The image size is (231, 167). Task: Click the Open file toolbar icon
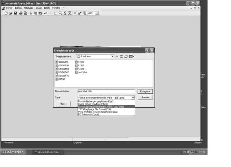(x=10, y=13)
